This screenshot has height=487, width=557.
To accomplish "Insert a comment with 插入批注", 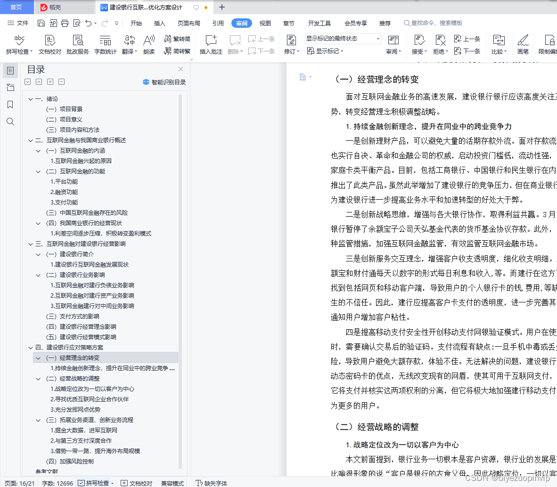I will pos(211,45).
